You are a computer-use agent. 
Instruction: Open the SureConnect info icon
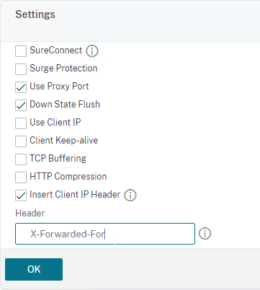[x=92, y=51]
